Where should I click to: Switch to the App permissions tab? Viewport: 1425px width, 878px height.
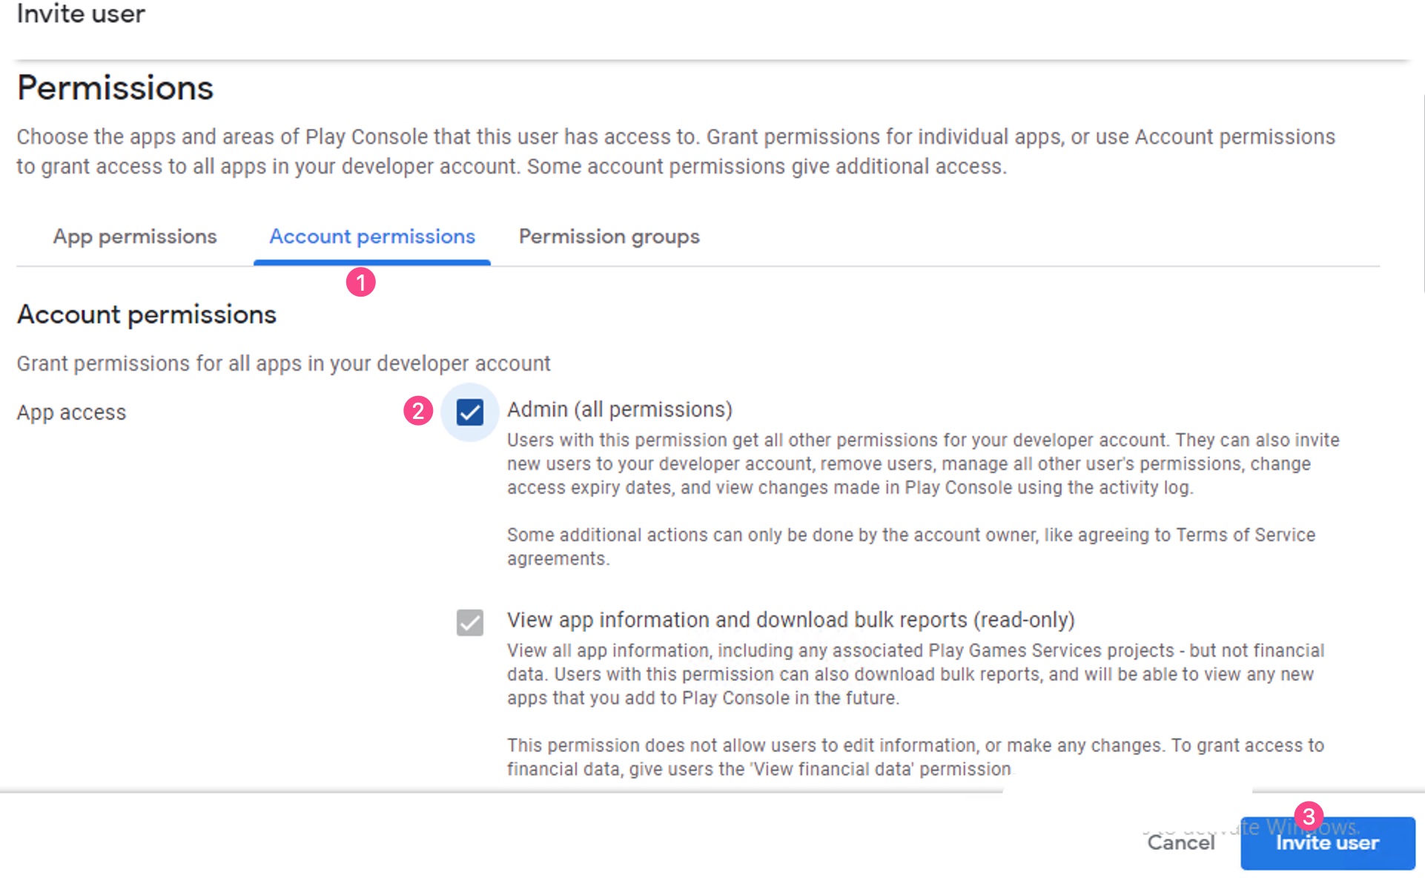134,236
